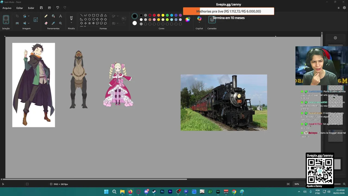
Task: Open the Arquivo menu
Action: point(7,8)
